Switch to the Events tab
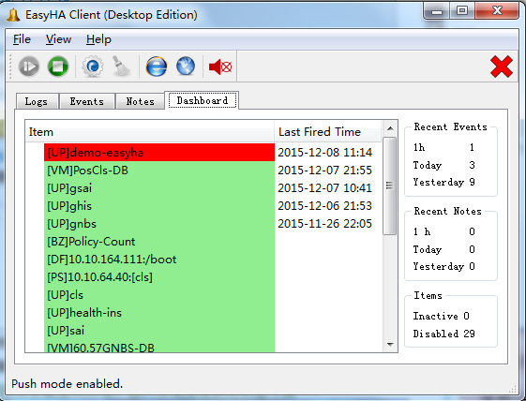The image size is (526, 401). tap(87, 101)
